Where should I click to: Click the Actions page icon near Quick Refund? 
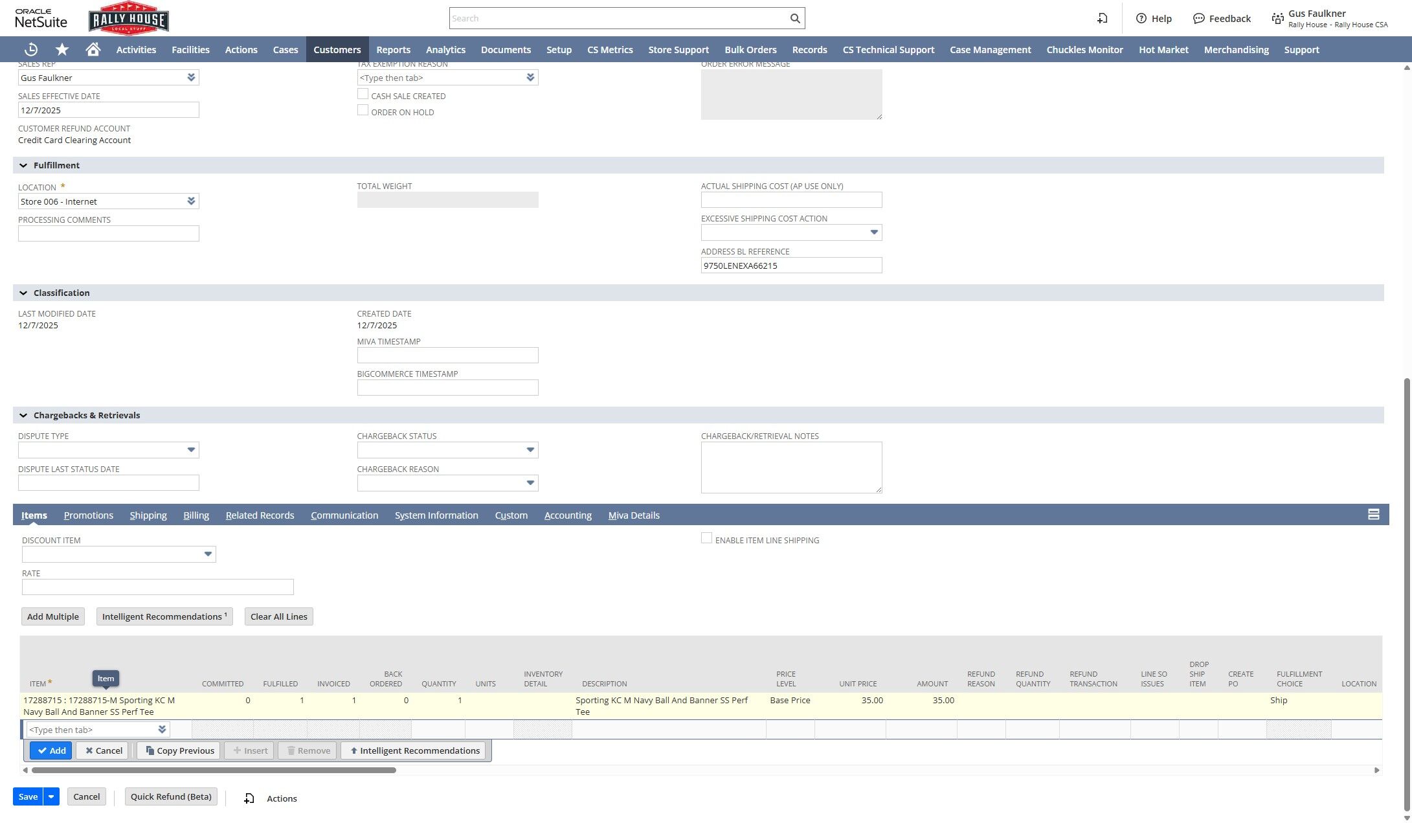pos(249,798)
